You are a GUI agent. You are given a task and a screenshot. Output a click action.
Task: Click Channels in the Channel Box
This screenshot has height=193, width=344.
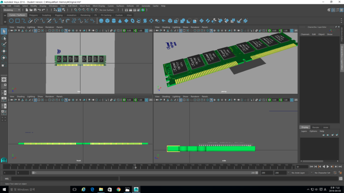[x=305, y=34]
